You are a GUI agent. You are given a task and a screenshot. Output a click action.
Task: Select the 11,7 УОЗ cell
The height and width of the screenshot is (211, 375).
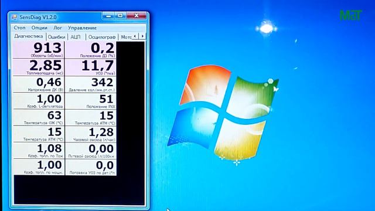click(x=91, y=67)
